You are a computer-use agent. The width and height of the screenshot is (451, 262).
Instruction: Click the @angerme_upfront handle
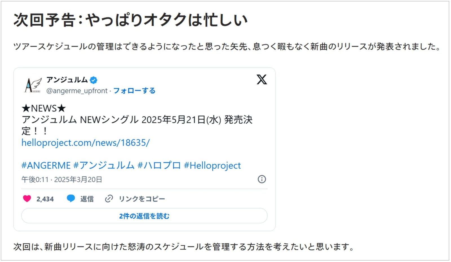[x=77, y=91]
